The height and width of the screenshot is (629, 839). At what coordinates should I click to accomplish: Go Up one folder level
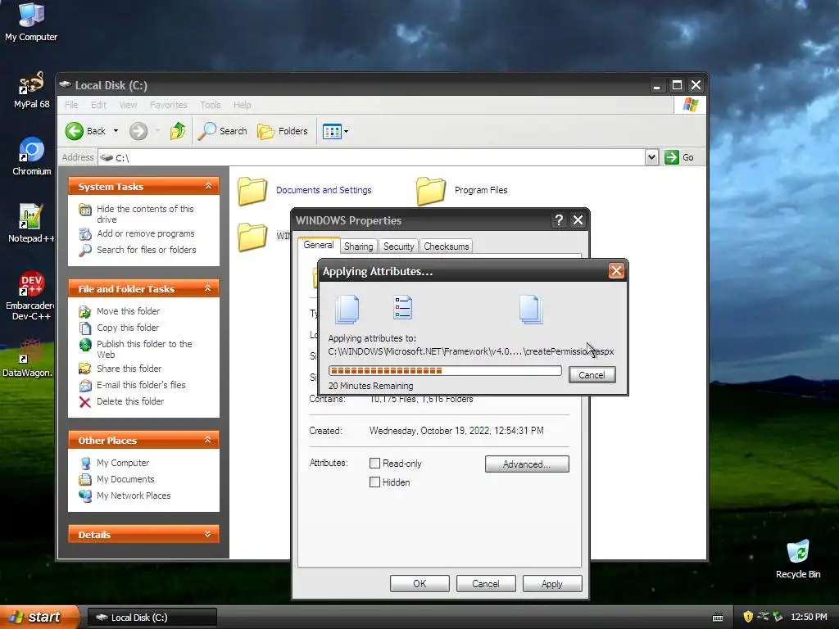[178, 131]
